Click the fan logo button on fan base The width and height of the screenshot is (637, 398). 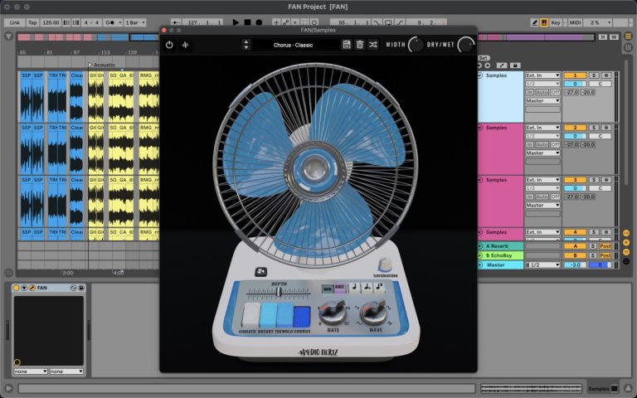pyautogui.click(x=260, y=272)
